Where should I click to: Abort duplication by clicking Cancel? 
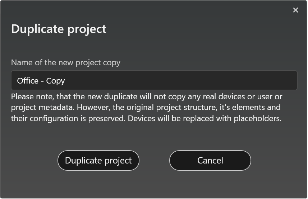coord(210,160)
